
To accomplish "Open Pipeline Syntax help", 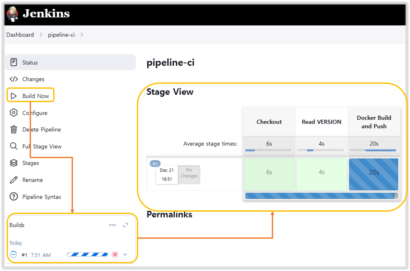I will tap(42, 197).
